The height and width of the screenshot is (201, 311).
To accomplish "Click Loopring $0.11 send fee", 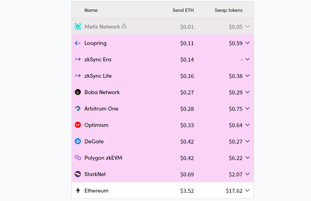I will [x=187, y=43].
